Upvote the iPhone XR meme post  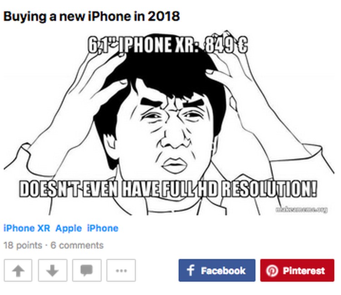[x=18, y=270]
